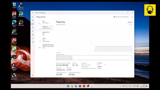
Task: Open the AIDA64 Extreme desktop shortcut
Action: pos(14,15)
